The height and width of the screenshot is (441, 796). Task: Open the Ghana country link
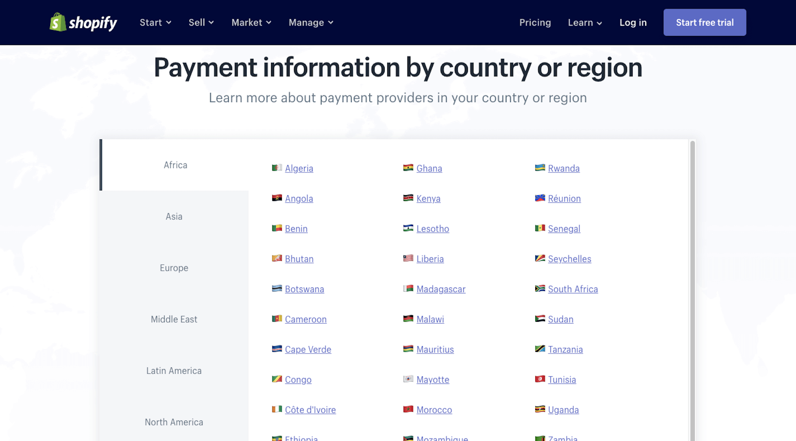pyautogui.click(x=429, y=168)
